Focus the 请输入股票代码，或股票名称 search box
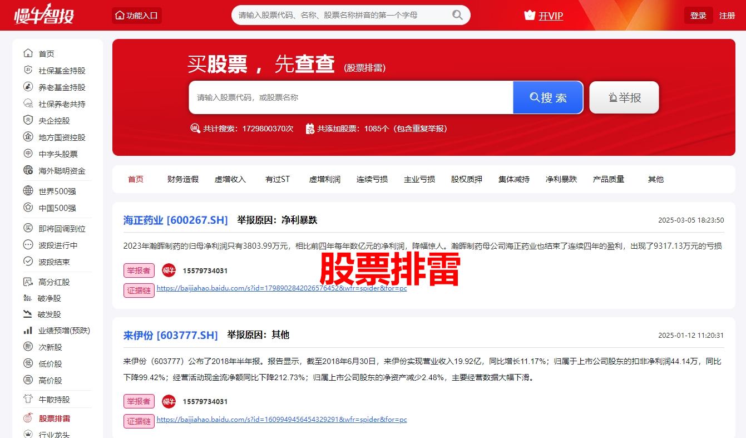The image size is (746, 438). tap(350, 97)
